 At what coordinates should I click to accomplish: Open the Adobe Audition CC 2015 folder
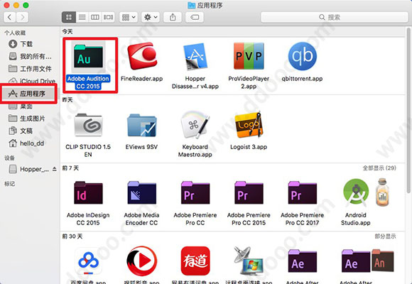click(88, 57)
